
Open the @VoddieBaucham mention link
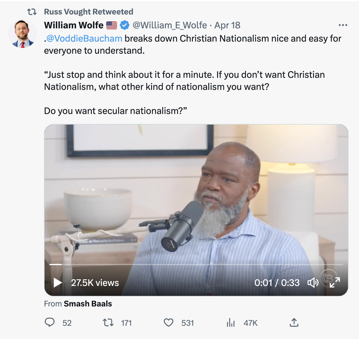coord(84,39)
